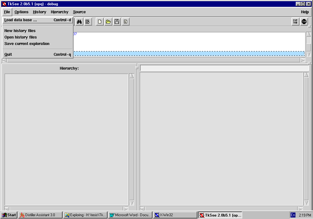Click Hierarchy pane scrollbar up arrow
This screenshot has height=219, width=313.
coord(131,76)
